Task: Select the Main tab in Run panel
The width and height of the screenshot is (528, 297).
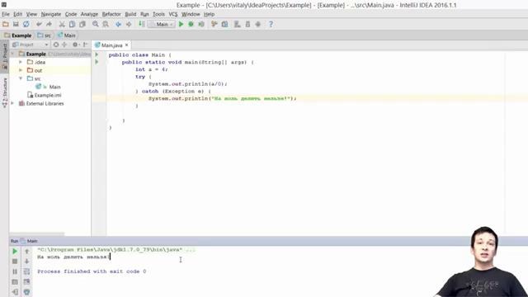Action: coord(30,241)
